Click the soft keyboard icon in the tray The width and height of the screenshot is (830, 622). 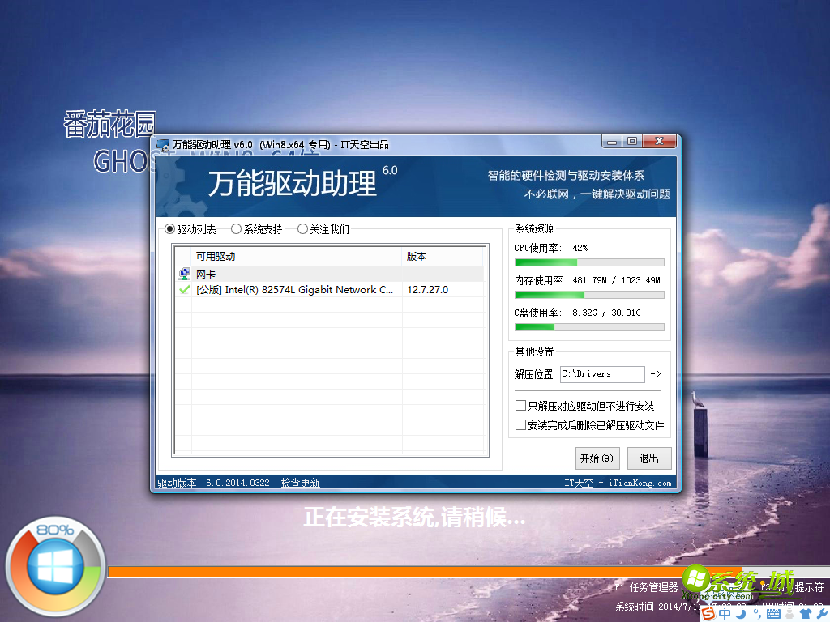coord(772,613)
